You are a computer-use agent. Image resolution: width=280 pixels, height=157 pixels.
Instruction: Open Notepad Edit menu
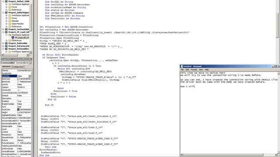tap(187, 70)
